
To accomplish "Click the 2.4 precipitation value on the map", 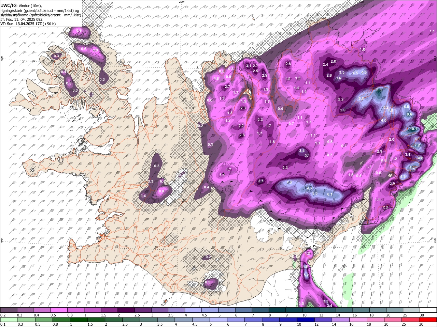I will click(325, 64).
